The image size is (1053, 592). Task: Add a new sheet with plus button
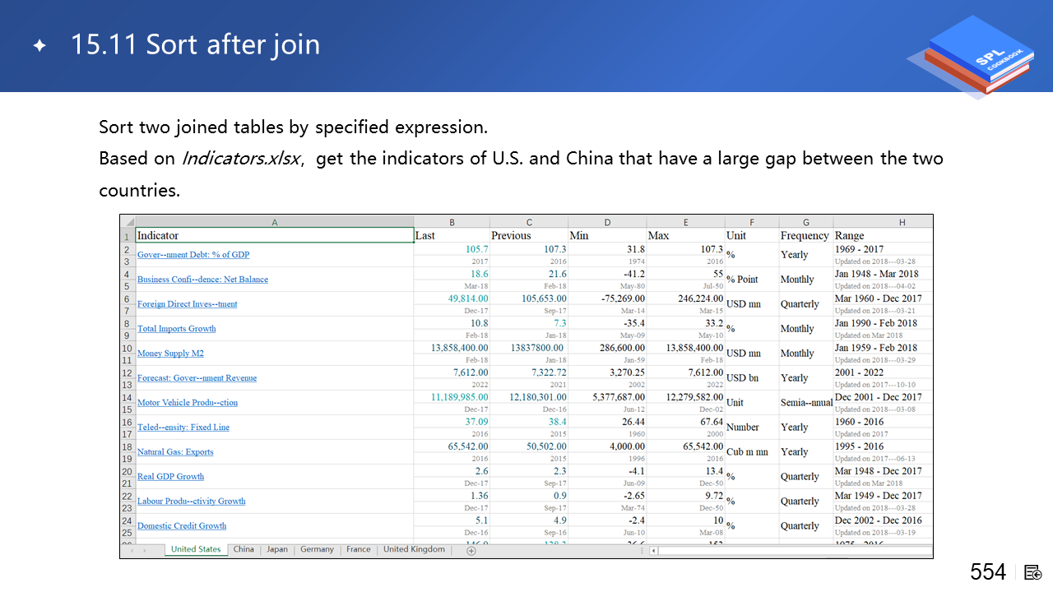click(x=471, y=550)
